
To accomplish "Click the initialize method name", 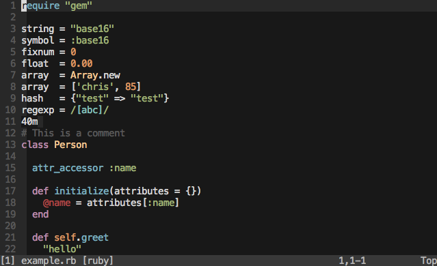I will (x=81, y=191).
